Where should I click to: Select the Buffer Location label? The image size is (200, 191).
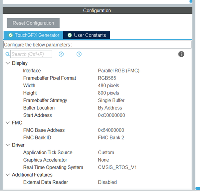39,108
